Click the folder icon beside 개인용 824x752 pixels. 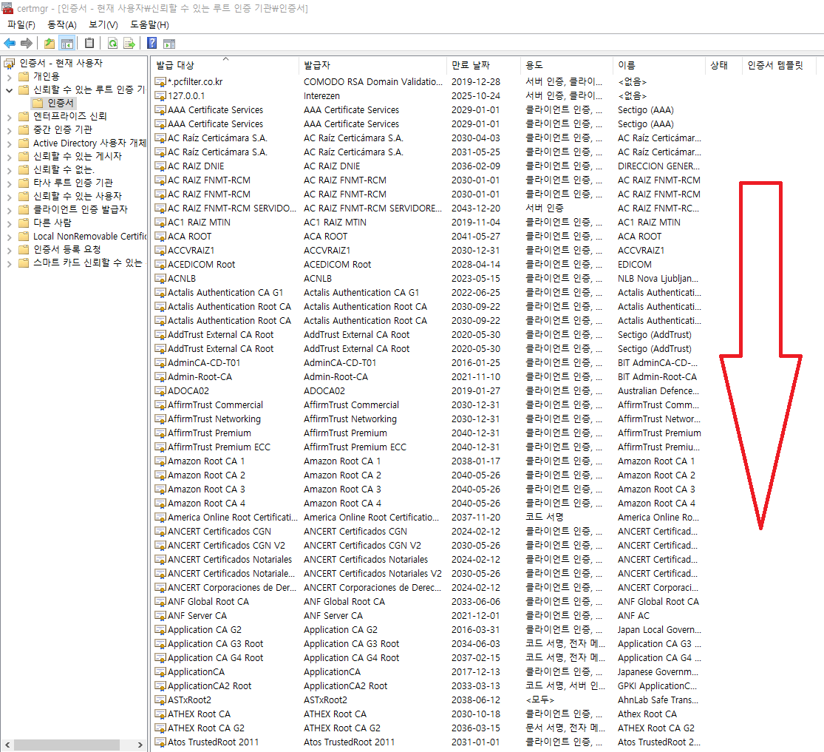[x=24, y=76]
